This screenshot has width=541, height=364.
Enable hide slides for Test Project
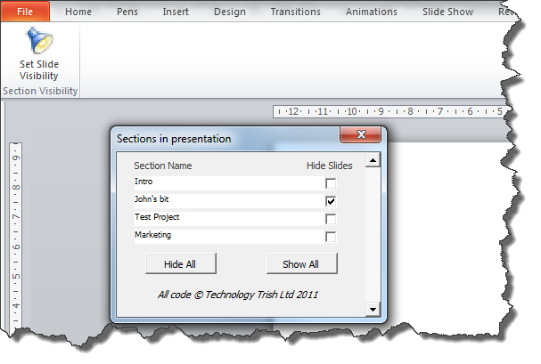(331, 219)
